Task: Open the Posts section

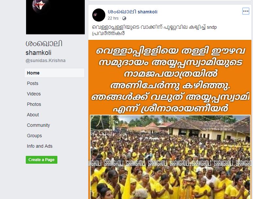Action: [x=33, y=83]
